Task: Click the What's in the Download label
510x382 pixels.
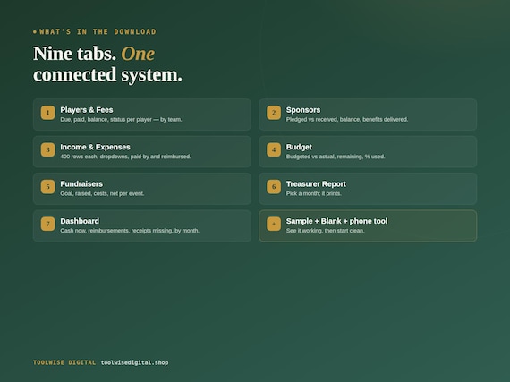Action: (x=98, y=32)
